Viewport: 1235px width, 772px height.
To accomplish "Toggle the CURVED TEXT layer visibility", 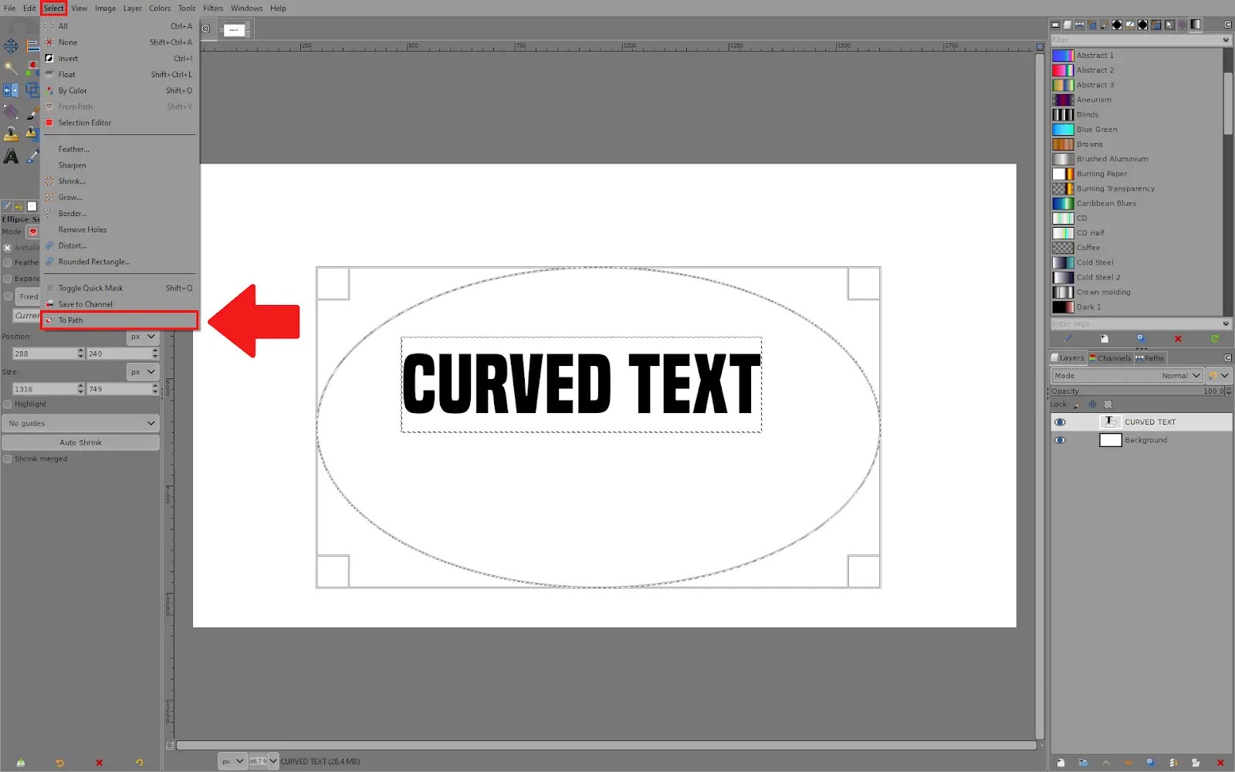I will point(1060,422).
